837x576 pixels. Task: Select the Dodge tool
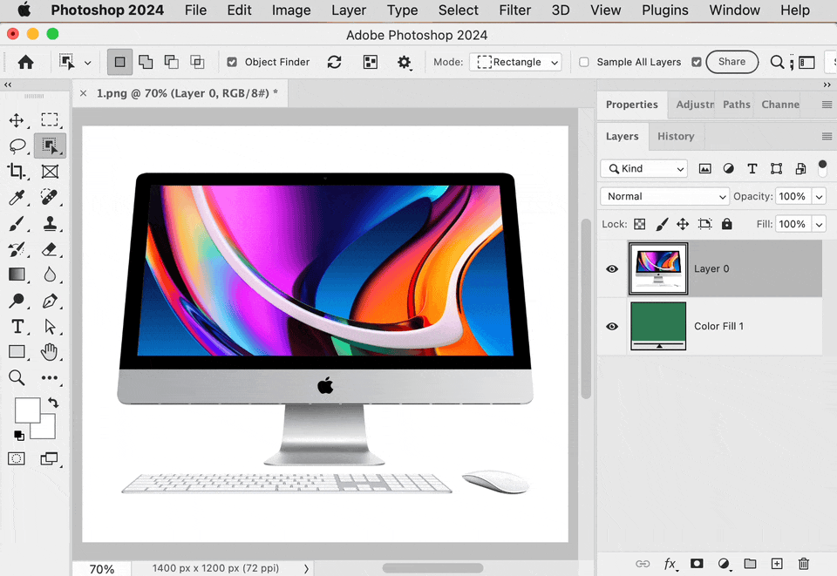tap(17, 301)
